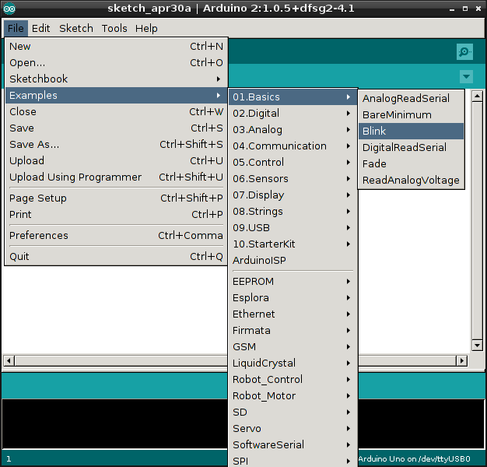The image size is (487, 467).
Task: Expand the 03.Analog examples submenu
Action: click(x=293, y=129)
